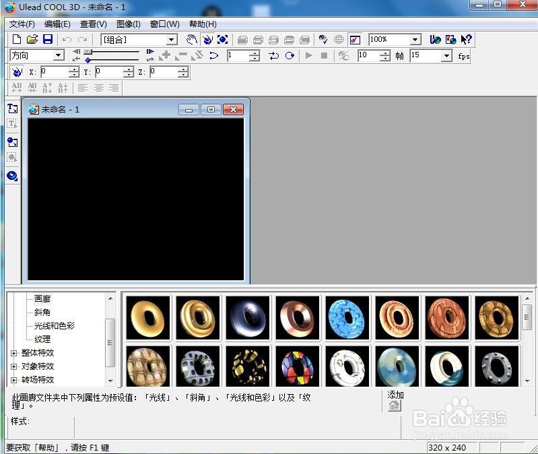538x454 pixels.
Task: Stop the animation playback
Action: pyautogui.click(x=324, y=56)
